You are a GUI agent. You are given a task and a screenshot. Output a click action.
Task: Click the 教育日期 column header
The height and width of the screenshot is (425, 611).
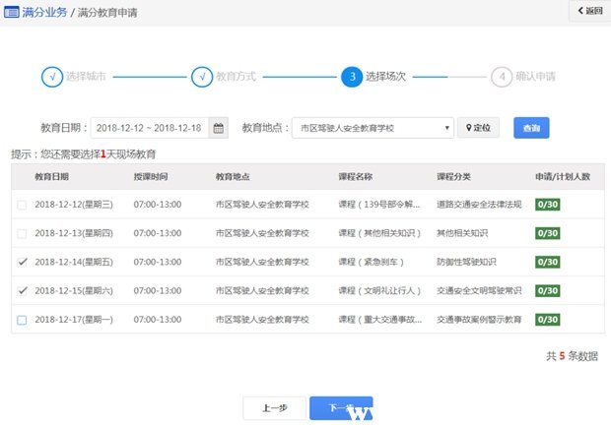pyautogui.click(x=51, y=177)
